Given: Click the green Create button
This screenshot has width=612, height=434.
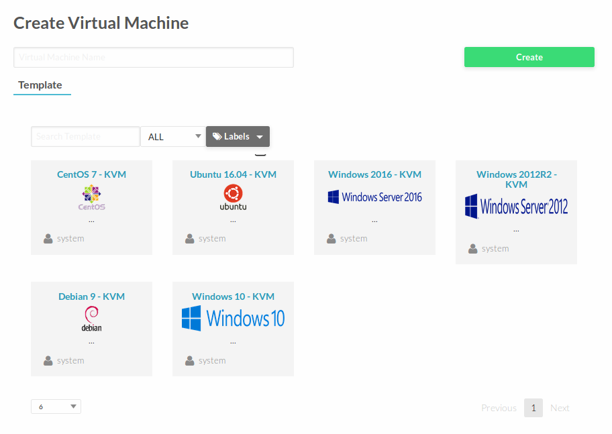Looking at the screenshot, I should coord(529,57).
